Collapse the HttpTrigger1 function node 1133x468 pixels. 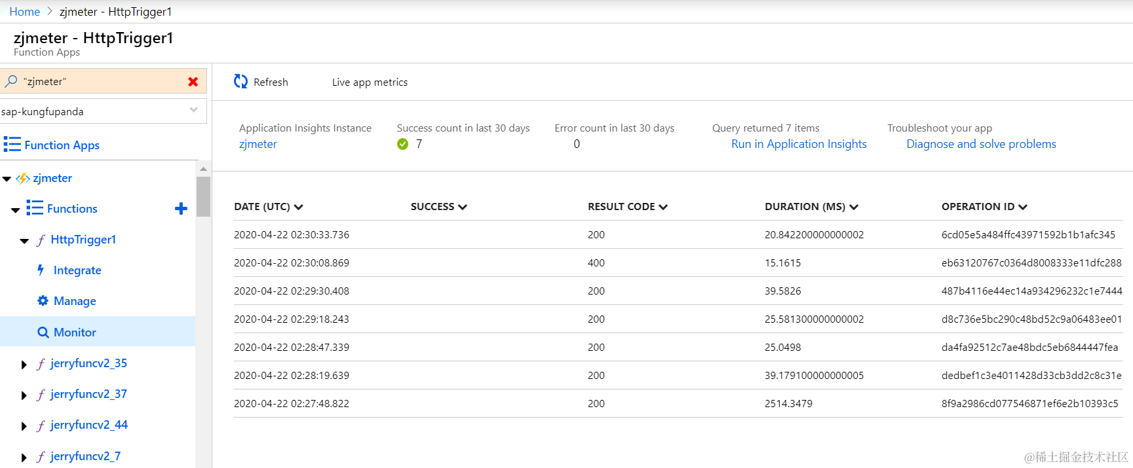24,241
